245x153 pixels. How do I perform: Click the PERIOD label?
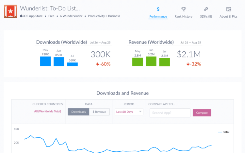129,104
